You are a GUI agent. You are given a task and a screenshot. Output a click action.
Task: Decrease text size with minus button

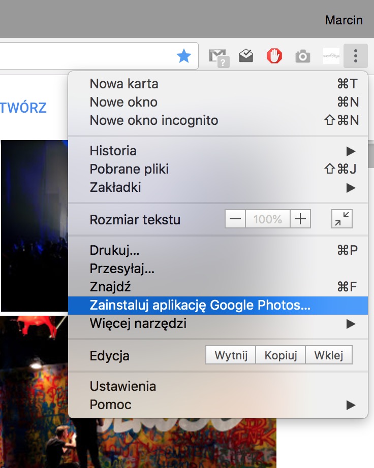pyautogui.click(x=235, y=219)
